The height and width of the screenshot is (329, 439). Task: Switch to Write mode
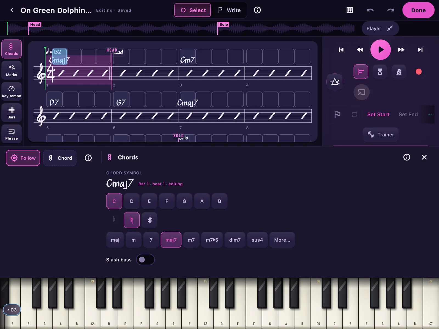pos(229,10)
